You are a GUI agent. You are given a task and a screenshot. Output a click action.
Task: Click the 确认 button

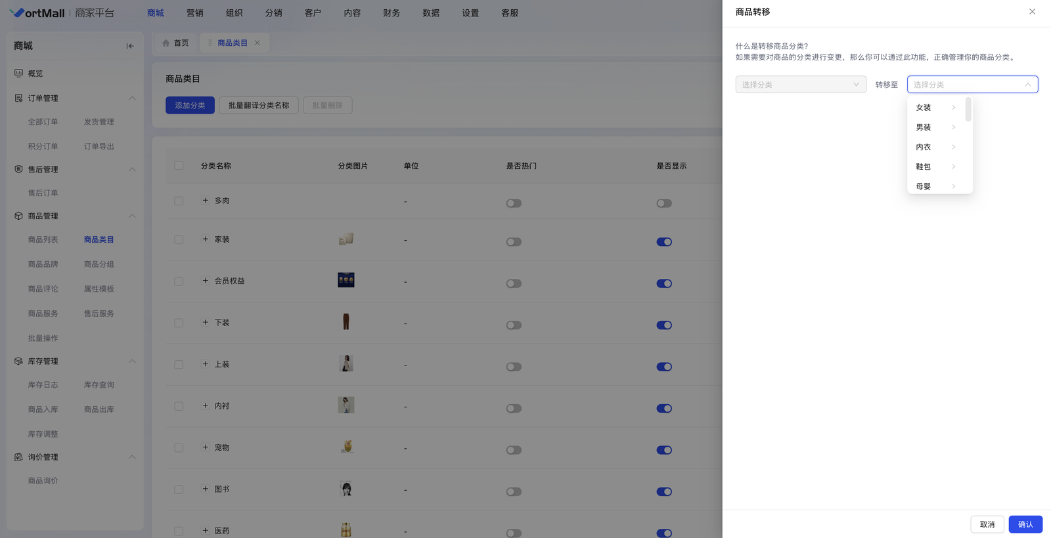point(1025,524)
